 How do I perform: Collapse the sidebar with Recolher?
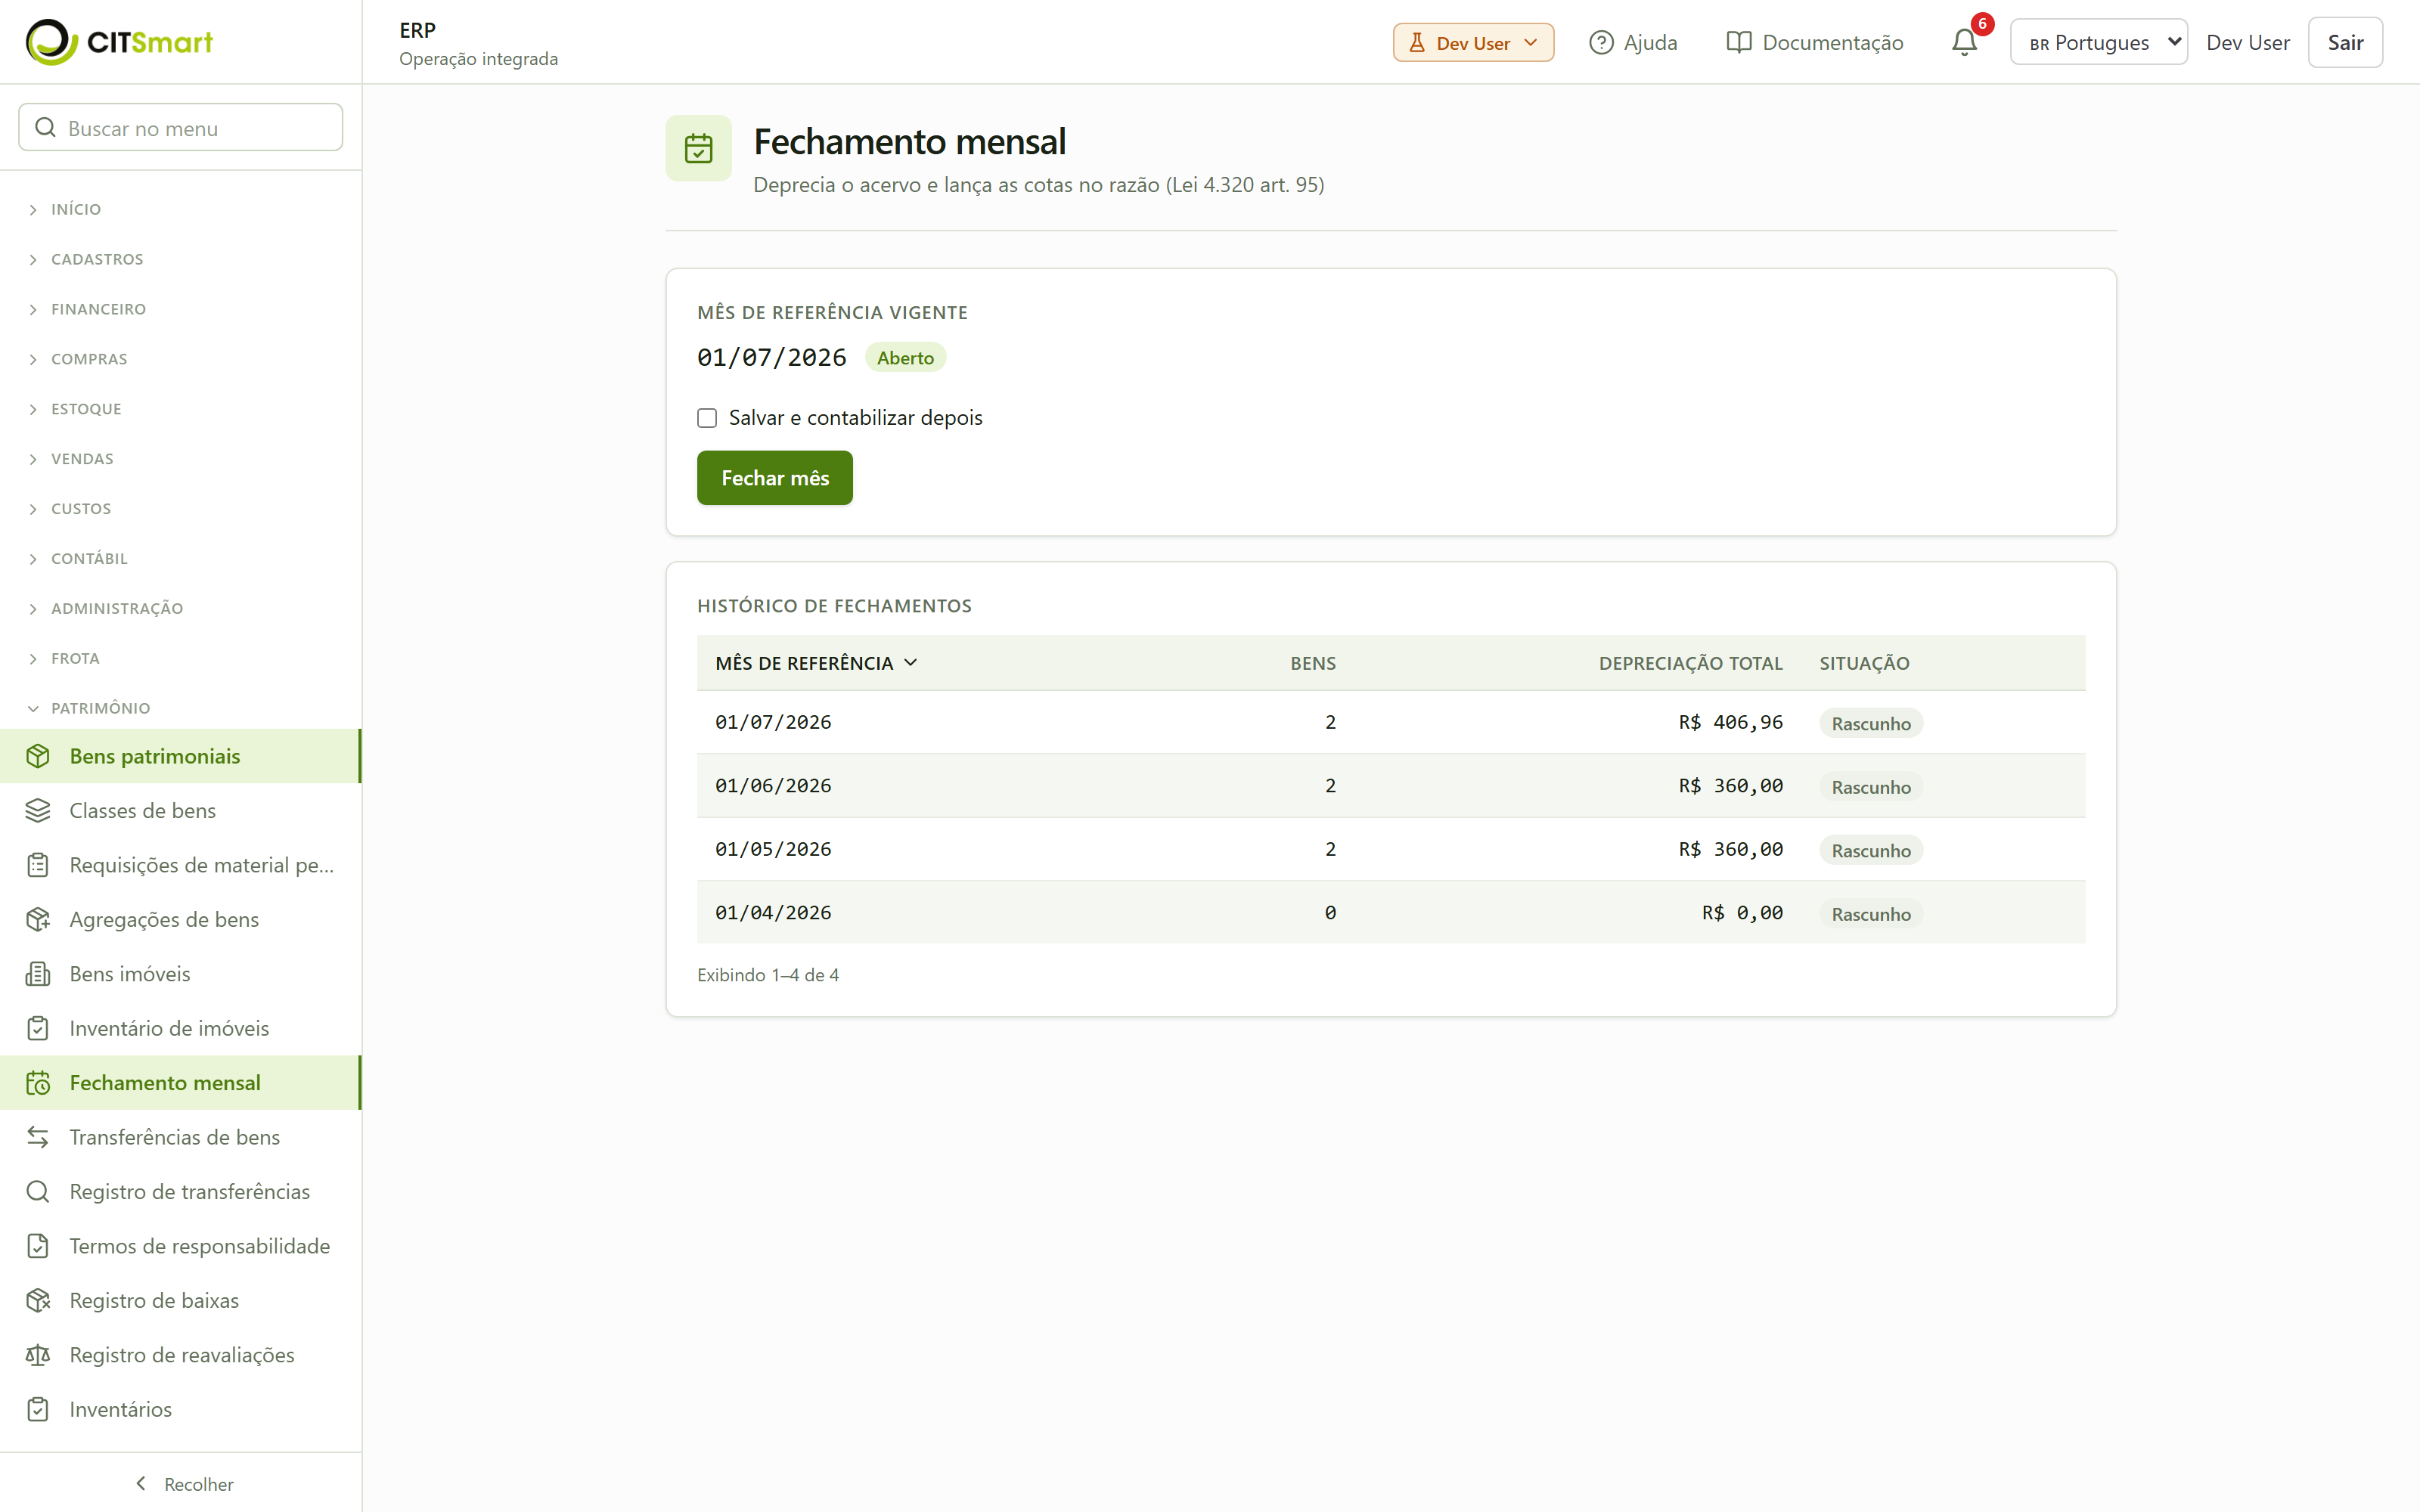[x=183, y=1484]
